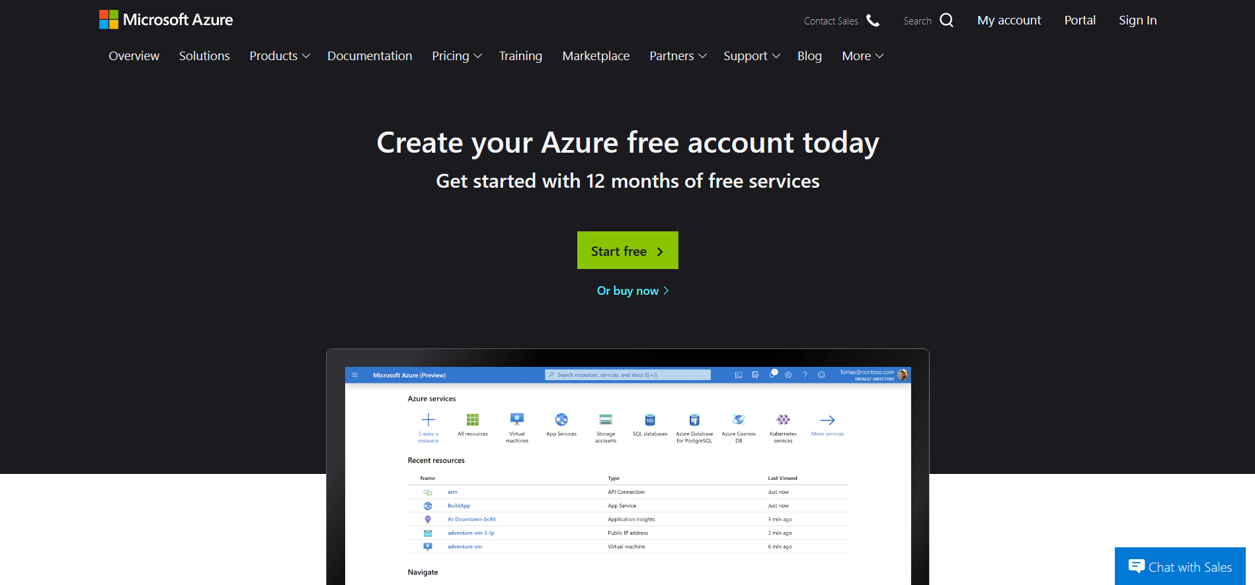Click the Kubernetes services icon

pos(783,420)
